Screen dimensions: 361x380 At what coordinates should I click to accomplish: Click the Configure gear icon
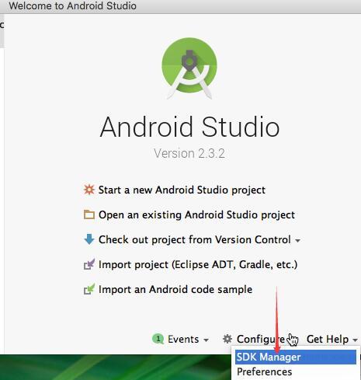[227, 339]
